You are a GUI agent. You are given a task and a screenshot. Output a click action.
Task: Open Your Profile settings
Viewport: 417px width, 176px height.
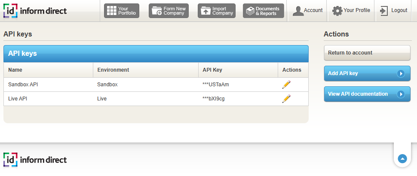351,11
